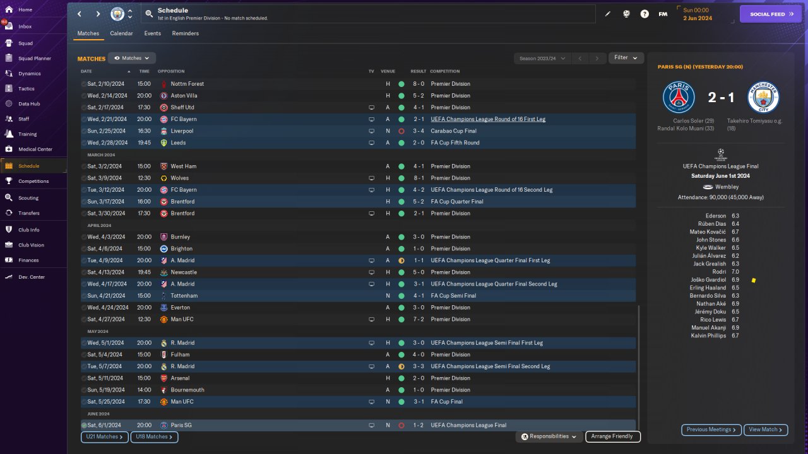Viewport: 808px width, 454px height.
Task: Click the pencil edit icon in top bar
Action: coord(608,14)
